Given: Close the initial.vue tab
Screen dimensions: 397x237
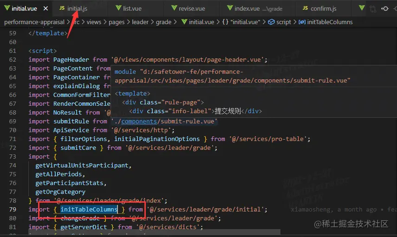Looking at the screenshot, I should 46,9.
